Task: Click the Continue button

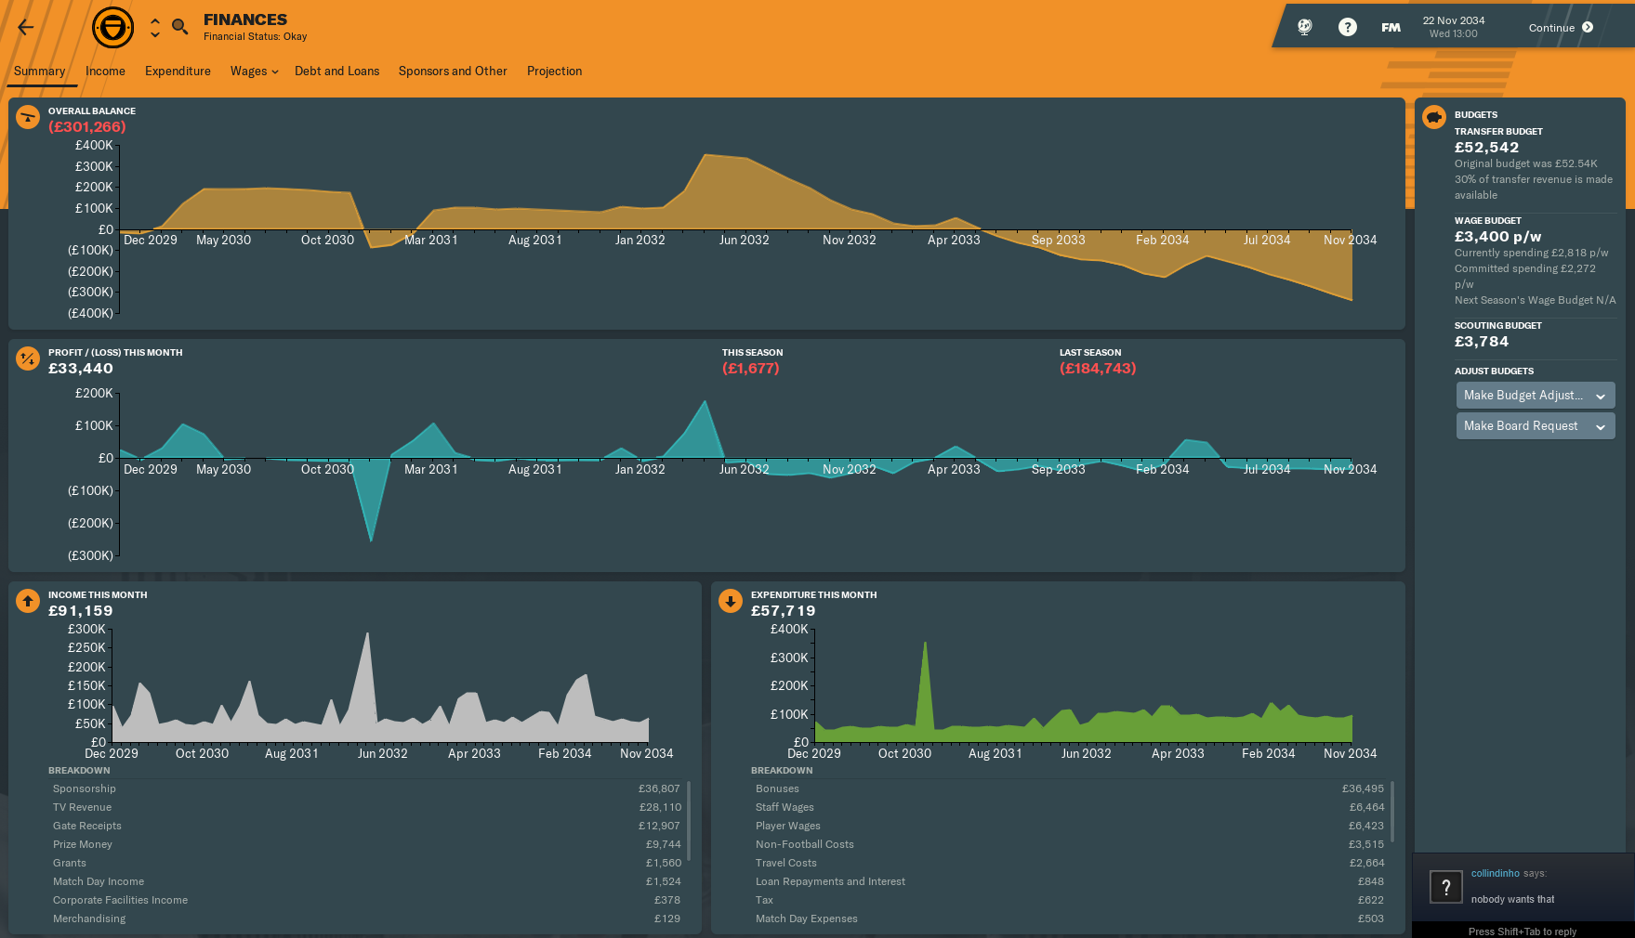Action: (1562, 28)
